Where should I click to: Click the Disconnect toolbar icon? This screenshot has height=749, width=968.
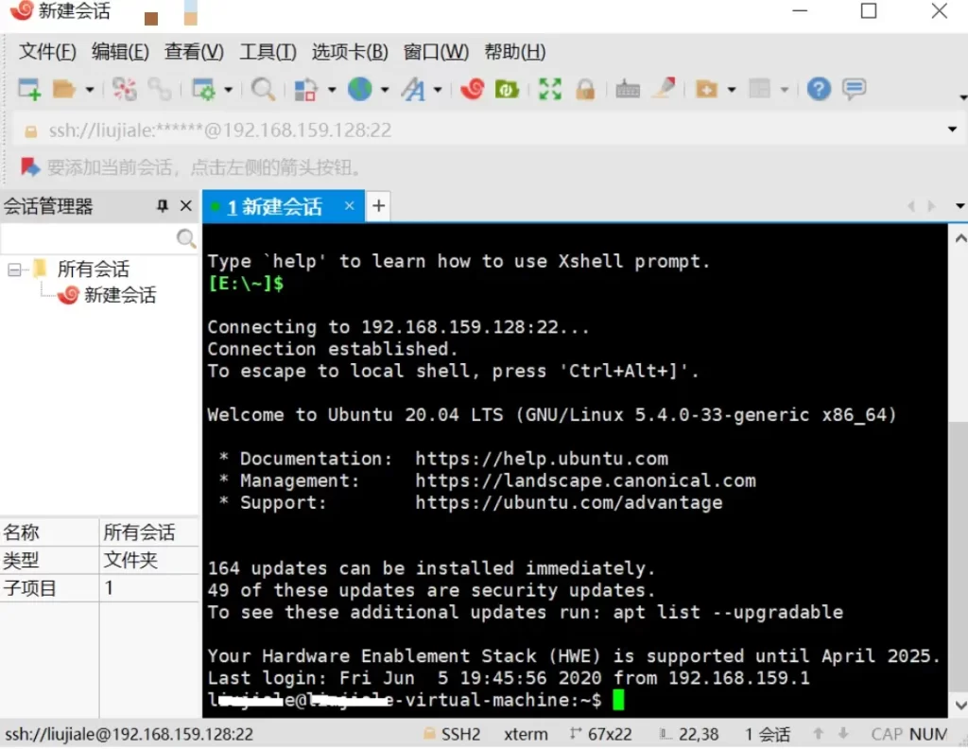(x=124, y=90)
